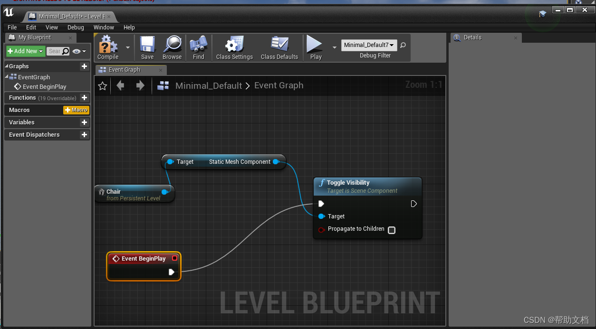596x329 pixels.
Task: Open Class Settings from toolbar
Action: click(x=234, y=47)
